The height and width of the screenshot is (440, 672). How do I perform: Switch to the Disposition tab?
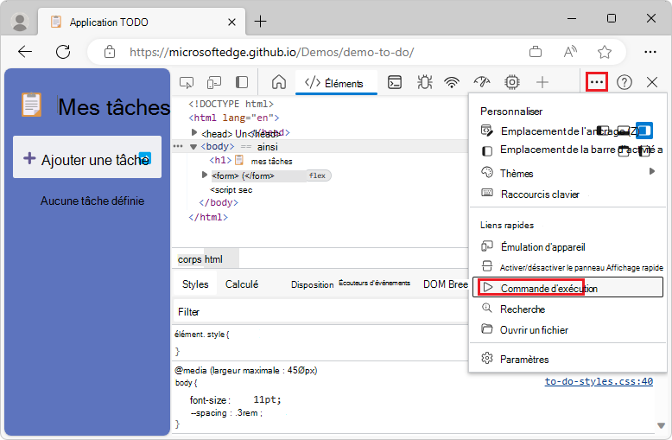tap(312, 284)
